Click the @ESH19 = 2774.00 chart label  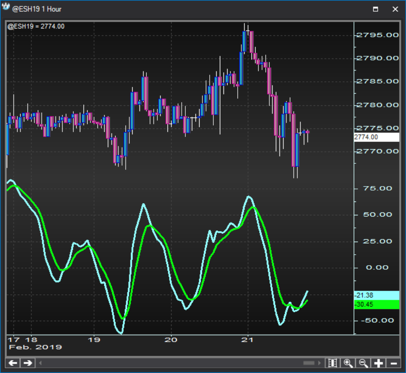click(36, 26)
